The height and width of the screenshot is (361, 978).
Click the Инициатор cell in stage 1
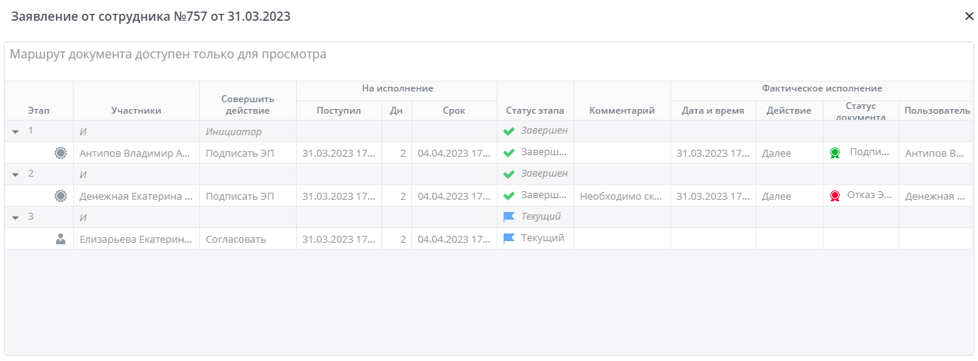coord(248,131)
